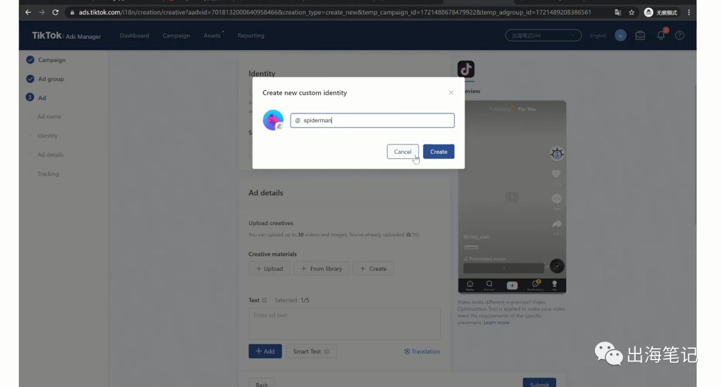
Task: Click the translate page icon in address bar
Action: pos(618,13)
